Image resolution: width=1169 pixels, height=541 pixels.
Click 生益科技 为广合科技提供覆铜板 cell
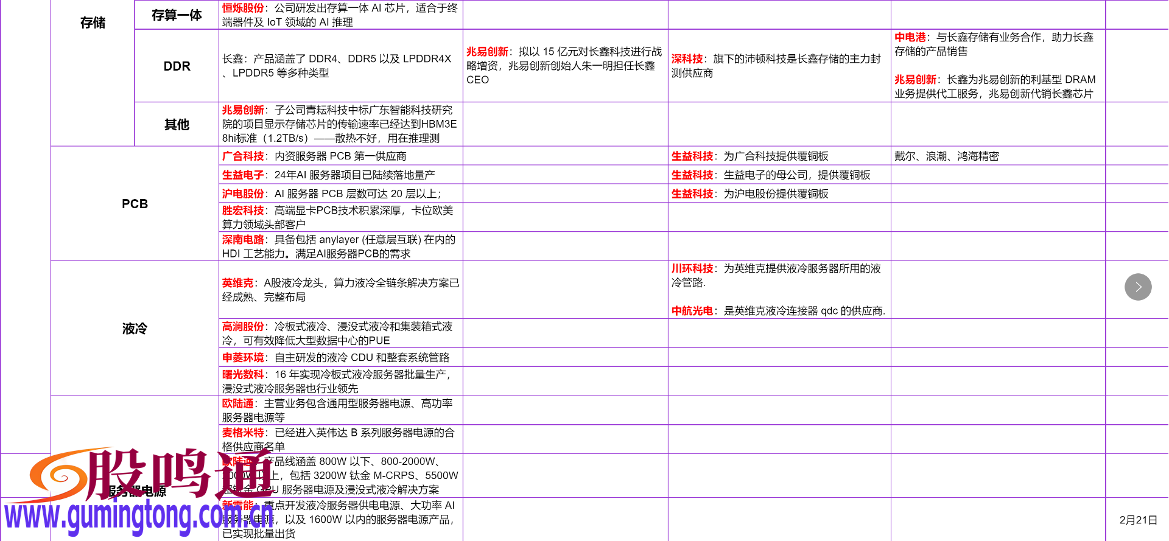(779, 156)
